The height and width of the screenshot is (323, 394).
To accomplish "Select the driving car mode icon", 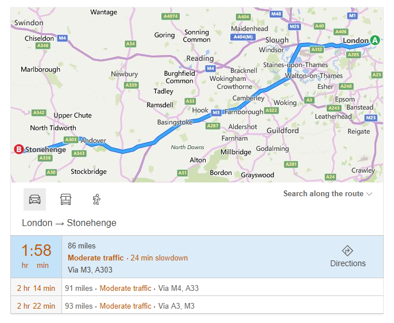I will coord(34,199).
